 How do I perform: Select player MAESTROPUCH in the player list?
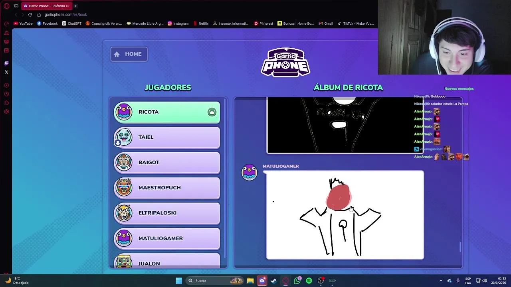(x=167, y=188)
